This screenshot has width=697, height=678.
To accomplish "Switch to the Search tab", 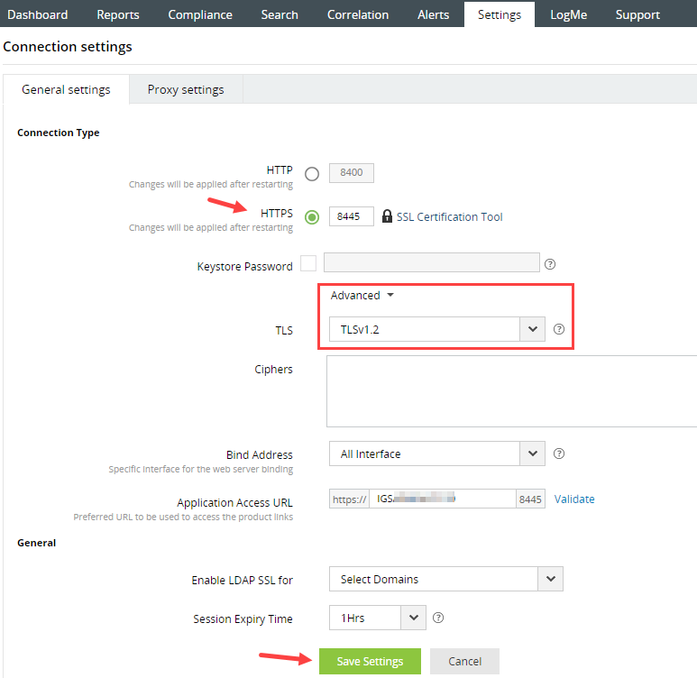I will pyautogui.click(x=280, y=14).
